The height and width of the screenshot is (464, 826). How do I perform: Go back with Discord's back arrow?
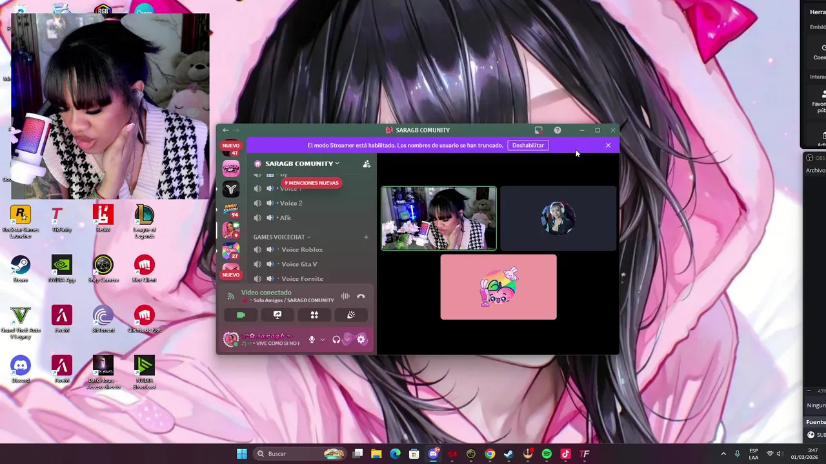click(x=225, y=130)
